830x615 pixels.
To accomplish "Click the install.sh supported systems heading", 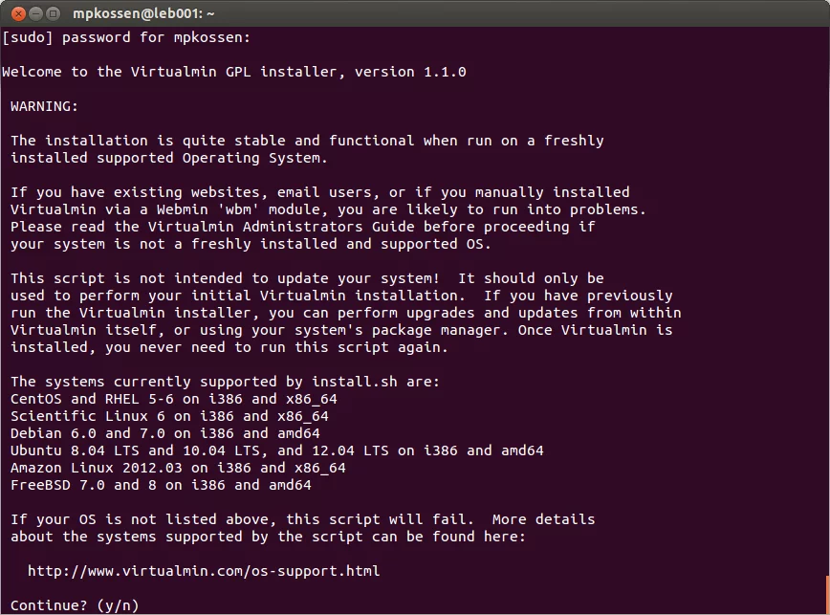I will pos(225,382).
